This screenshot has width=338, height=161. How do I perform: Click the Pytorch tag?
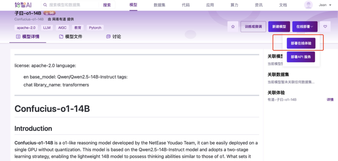95,28
